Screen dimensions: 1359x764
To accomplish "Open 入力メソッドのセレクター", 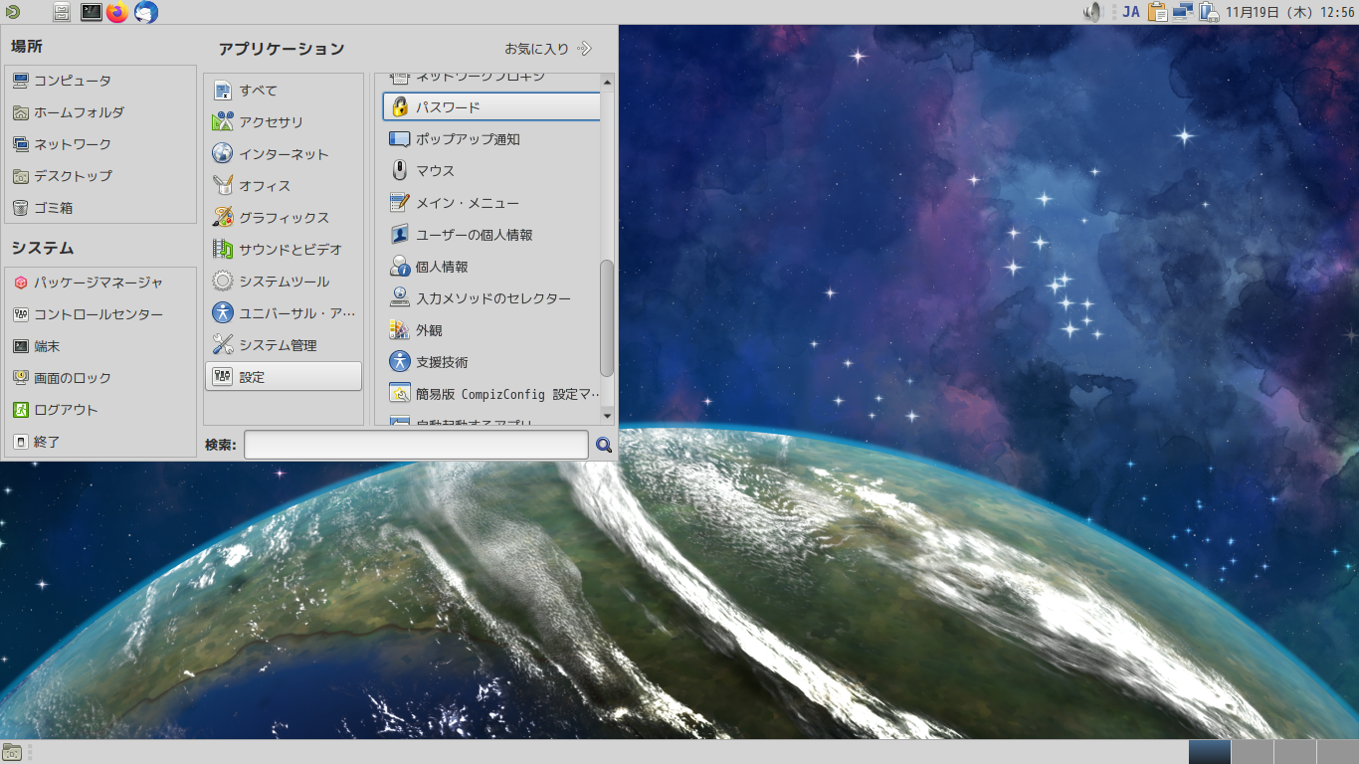I will [491, 298].
